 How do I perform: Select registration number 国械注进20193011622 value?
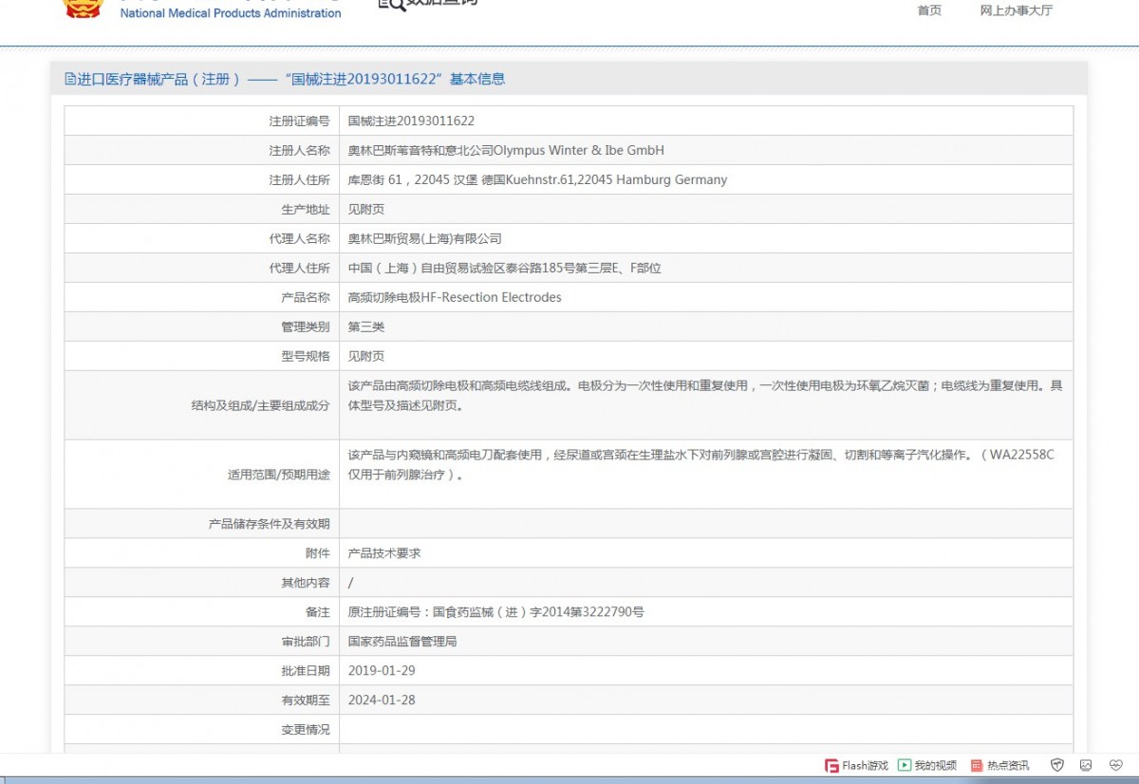[411, 121]
